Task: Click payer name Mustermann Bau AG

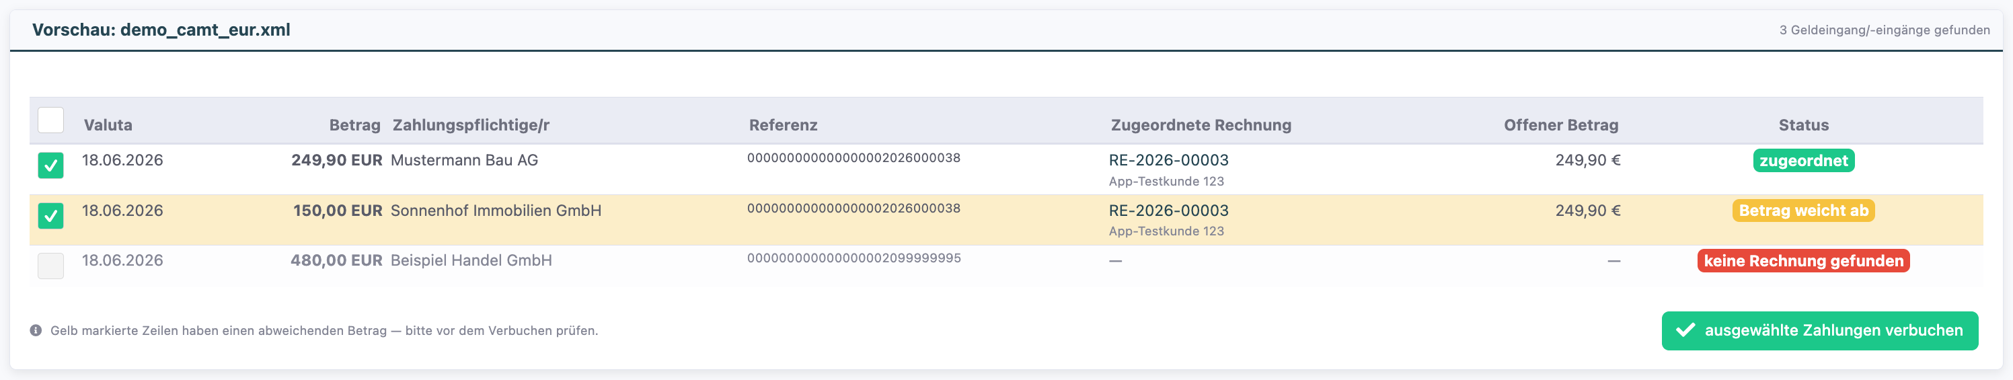Action: [464, 160]
